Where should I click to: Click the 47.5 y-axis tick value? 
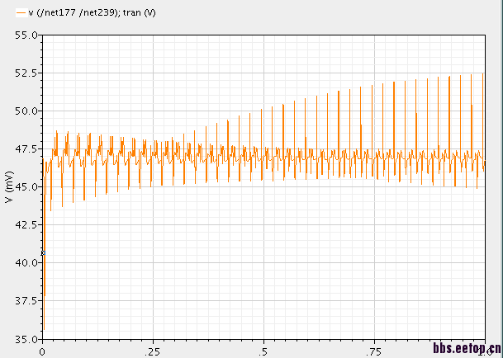point(26,148)
